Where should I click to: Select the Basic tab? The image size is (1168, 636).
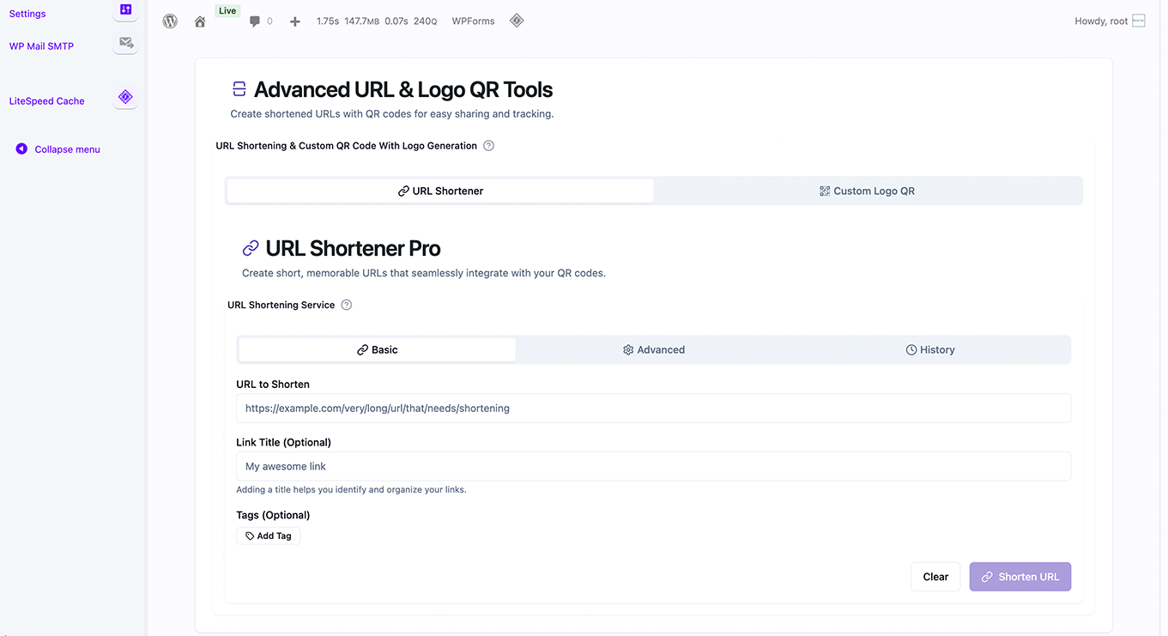[x=378, y=349]
